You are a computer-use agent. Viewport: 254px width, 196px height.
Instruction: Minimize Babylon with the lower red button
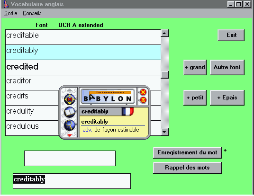(x=143, y=100)
